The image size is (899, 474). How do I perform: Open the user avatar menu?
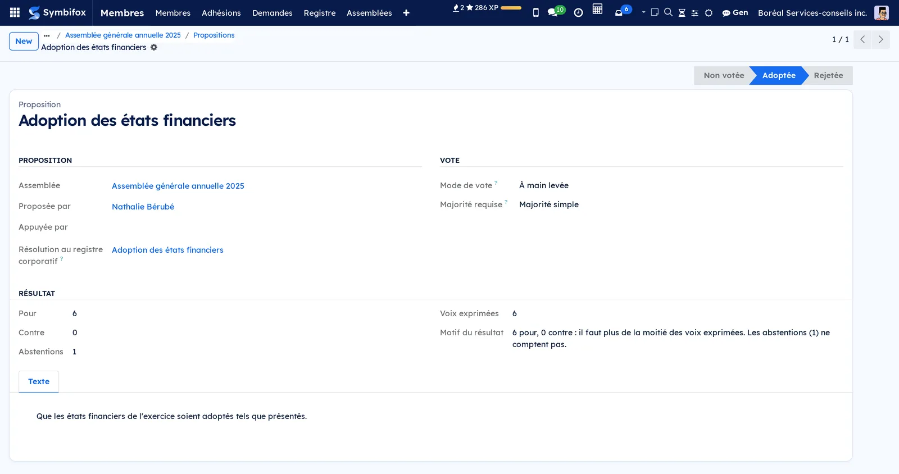[882, 13]
